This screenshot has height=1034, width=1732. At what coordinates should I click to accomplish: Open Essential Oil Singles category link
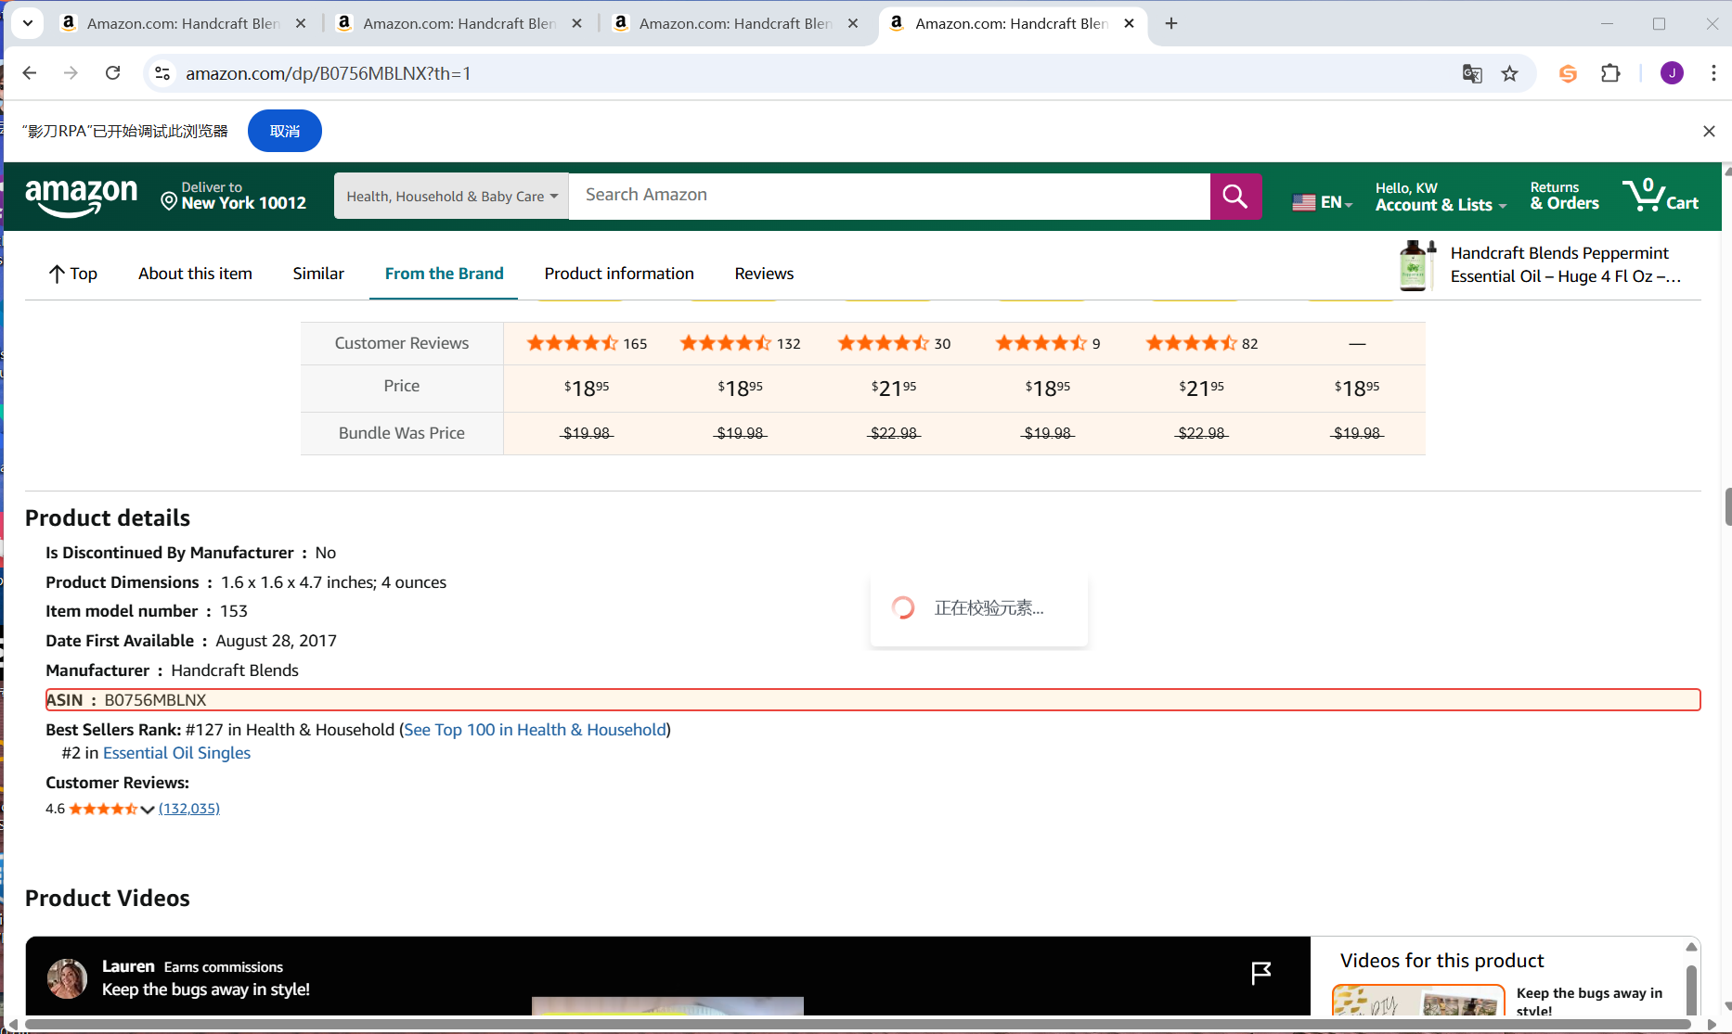pos(176,753)
